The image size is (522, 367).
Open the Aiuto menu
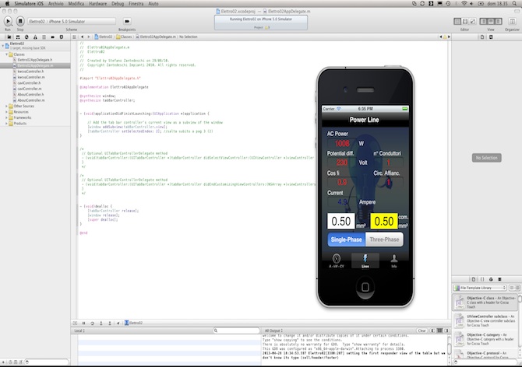point(153,4)
